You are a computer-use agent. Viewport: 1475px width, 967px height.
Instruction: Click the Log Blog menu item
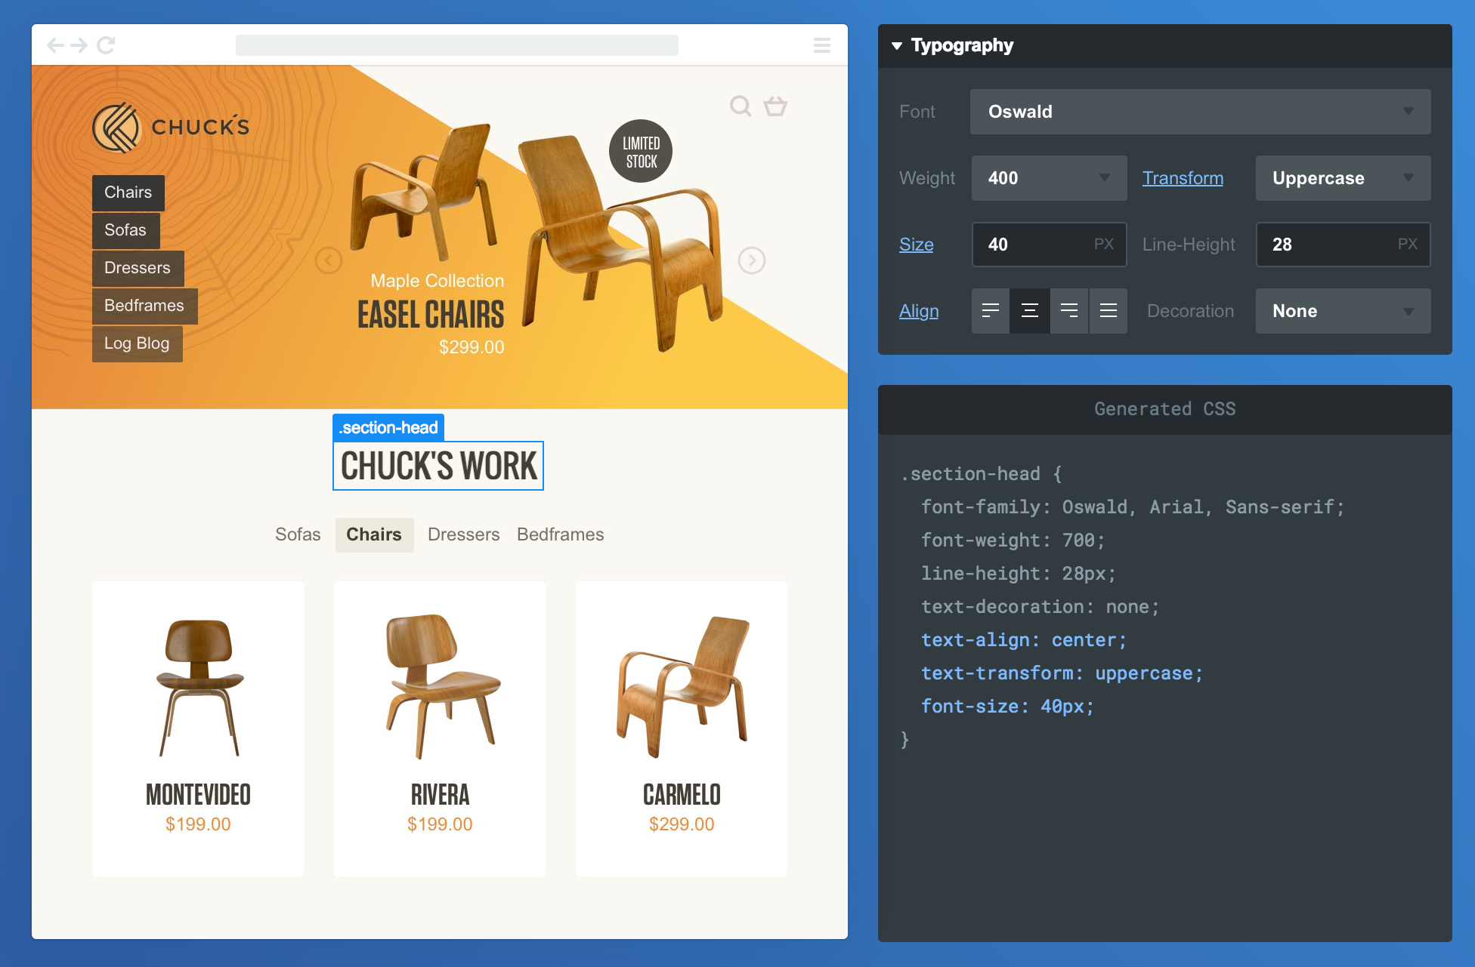(138, 343)
